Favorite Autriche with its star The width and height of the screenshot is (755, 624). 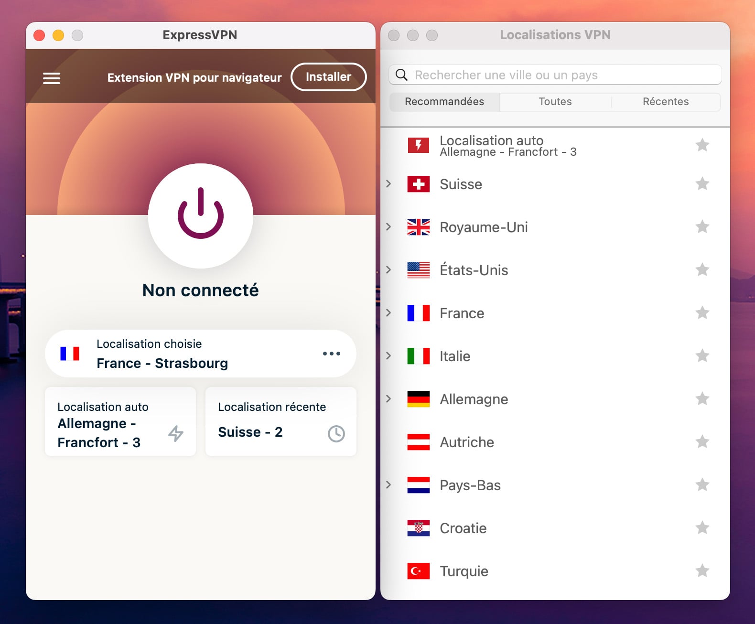702,442
